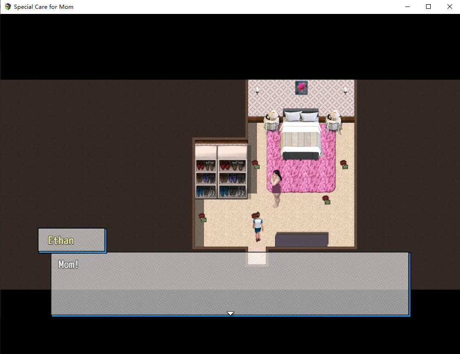Minimize the game window

pos(407,7)
